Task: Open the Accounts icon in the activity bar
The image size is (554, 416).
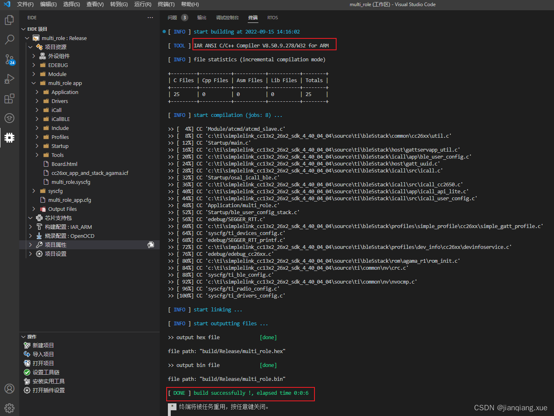Action: point(9,389)
